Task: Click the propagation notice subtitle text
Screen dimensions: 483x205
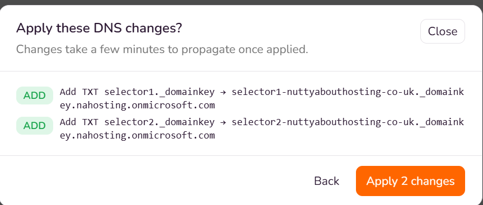Action: coord(162,49)
